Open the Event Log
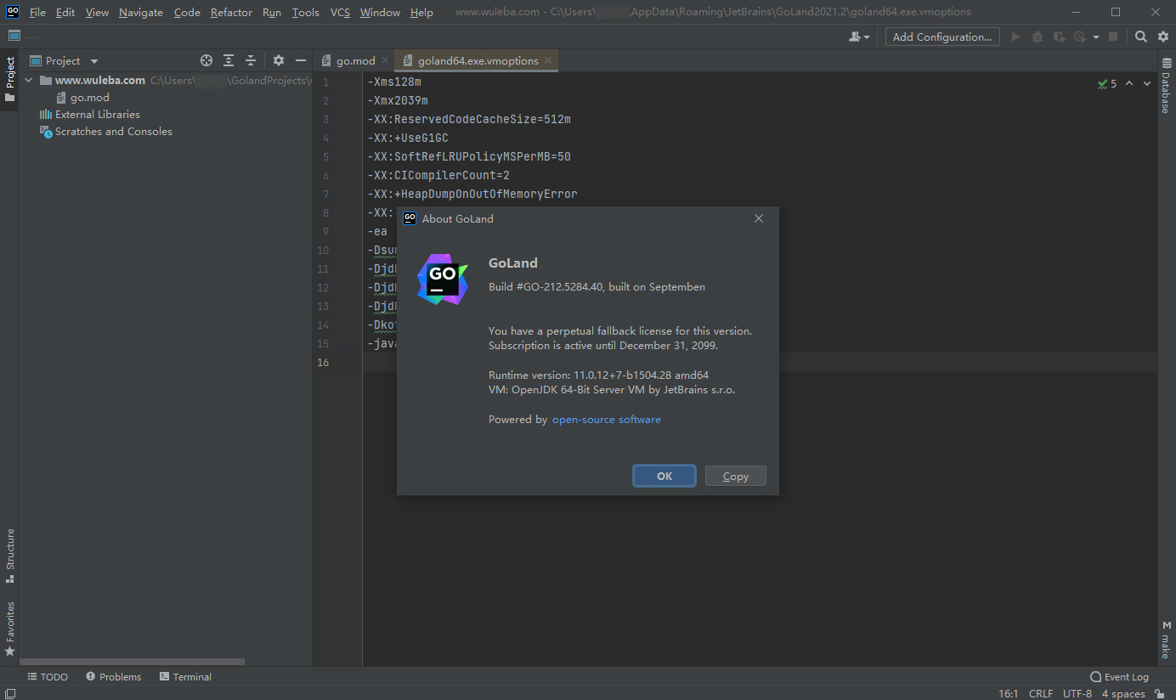Image resolution: width=1176 pixels, height=700 pixels. coord(1119,677)
